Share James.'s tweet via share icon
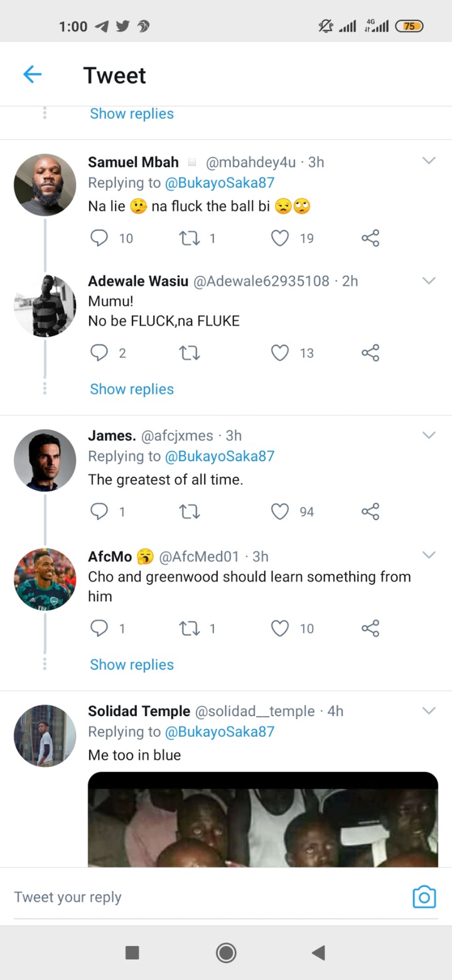Screen dimensions: 452x980 tap(370, 511)
